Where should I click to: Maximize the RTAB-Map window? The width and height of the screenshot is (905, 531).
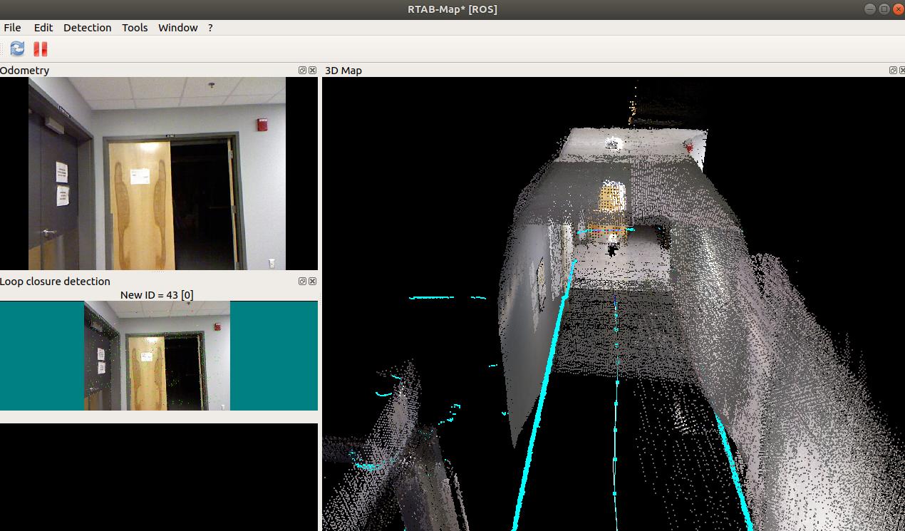884,9
